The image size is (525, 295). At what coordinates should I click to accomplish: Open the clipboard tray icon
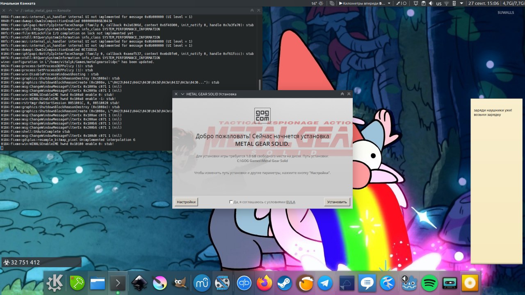point(423,3)
